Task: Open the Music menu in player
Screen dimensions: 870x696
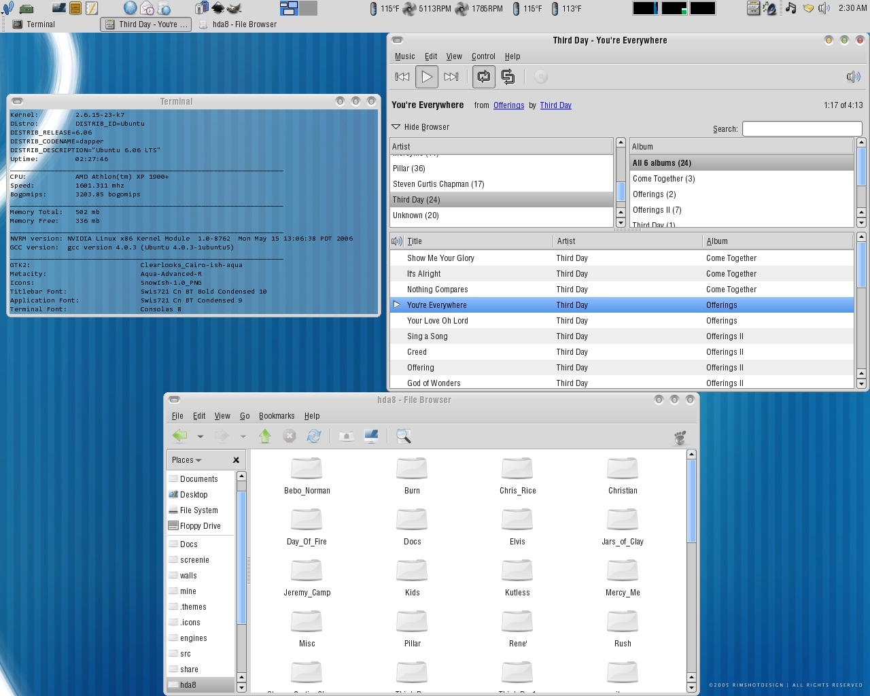Action: click(404, 56)
